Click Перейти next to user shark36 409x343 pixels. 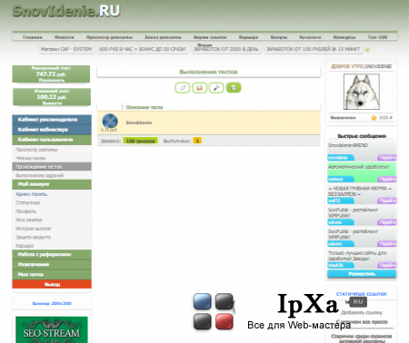point(387,265)
